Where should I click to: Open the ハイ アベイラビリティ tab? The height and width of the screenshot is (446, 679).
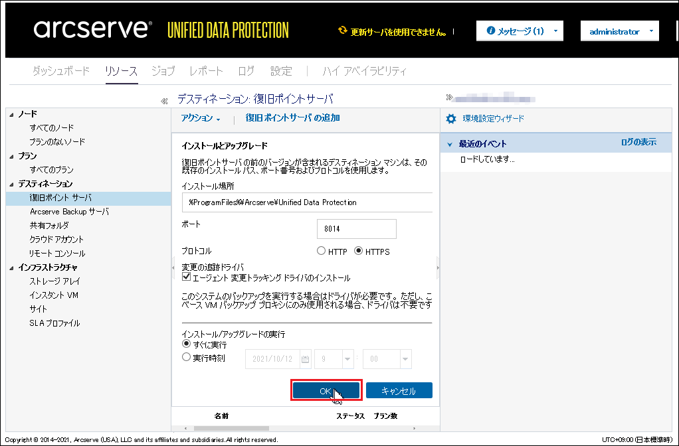pos(365,71)
